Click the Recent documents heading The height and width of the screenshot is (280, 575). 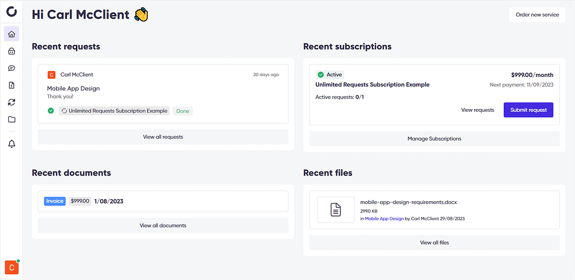click(x=71, y=173)
